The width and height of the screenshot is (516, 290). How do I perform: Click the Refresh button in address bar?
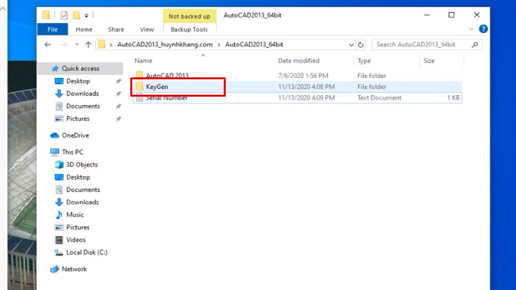(x=361, y=44)
